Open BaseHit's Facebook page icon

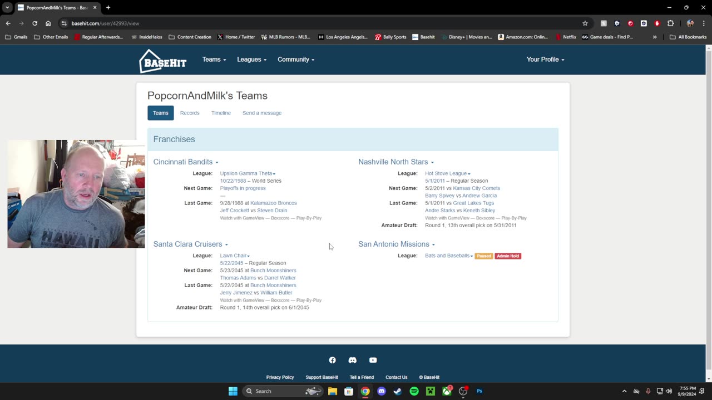[x=332, y=360]
